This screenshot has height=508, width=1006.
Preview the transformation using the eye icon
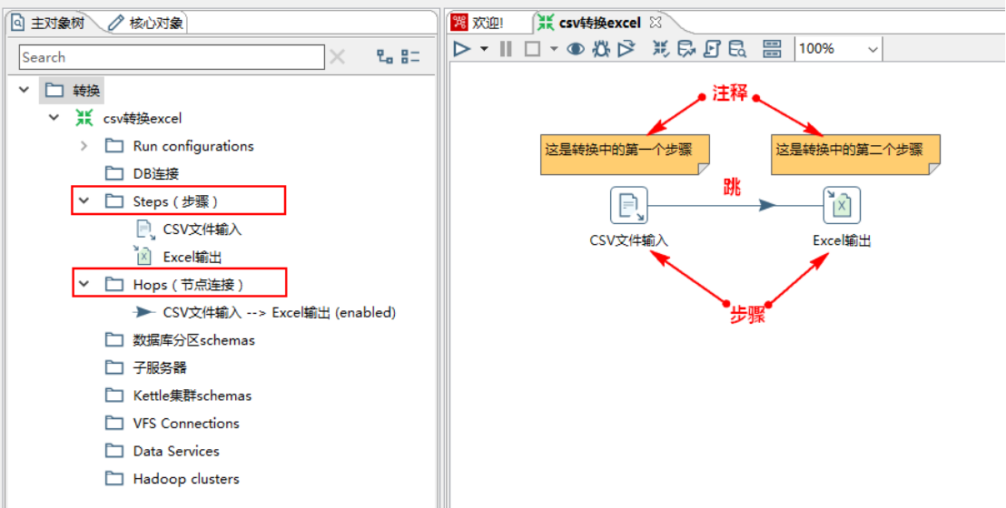click(576, 49)
